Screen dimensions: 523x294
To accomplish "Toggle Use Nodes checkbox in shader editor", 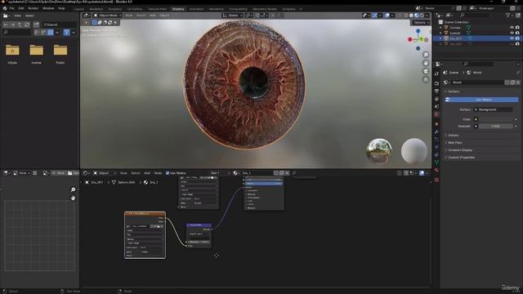I will click(x=168, y=173).
